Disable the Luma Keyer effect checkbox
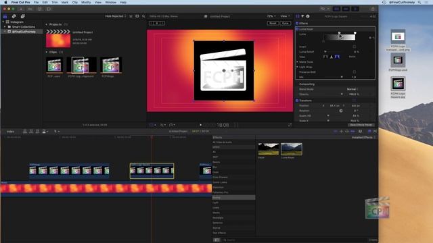Viewport: 433px width, 243px height. coord(297,29)
